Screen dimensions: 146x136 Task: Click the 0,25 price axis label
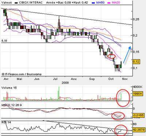(136, 19)
